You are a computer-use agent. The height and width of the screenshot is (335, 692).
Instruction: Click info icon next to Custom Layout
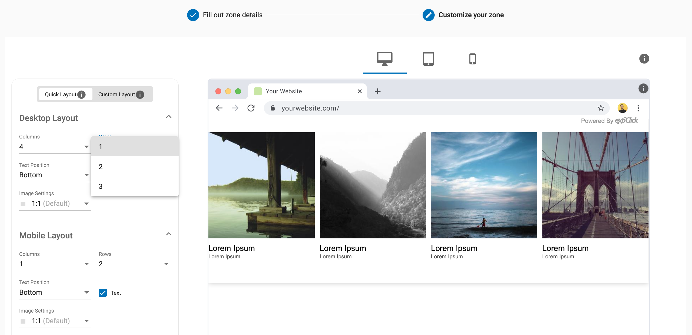[140, 95]
